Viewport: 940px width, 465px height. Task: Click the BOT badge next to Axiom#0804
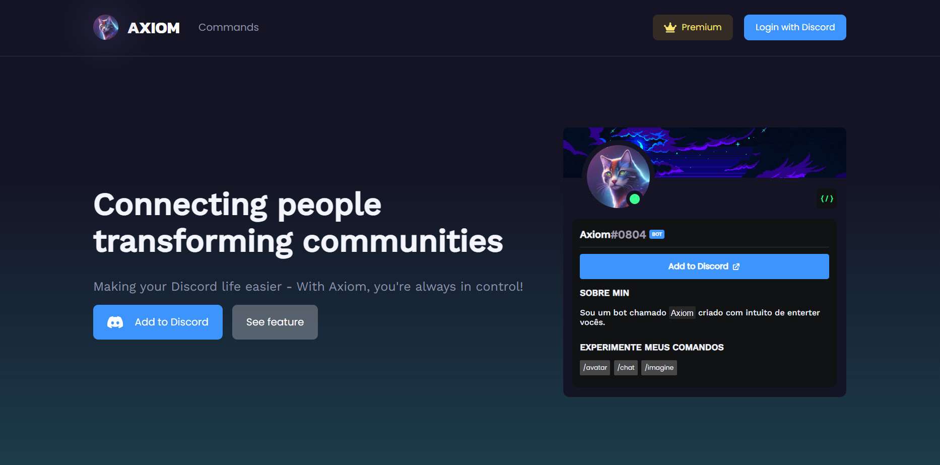pos(657,234)
